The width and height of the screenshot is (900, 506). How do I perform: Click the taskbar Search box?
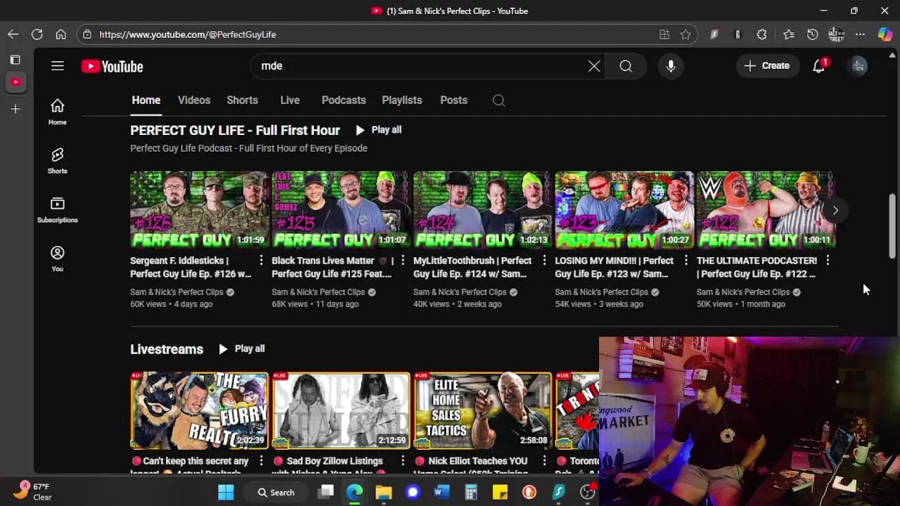[276, 493]
